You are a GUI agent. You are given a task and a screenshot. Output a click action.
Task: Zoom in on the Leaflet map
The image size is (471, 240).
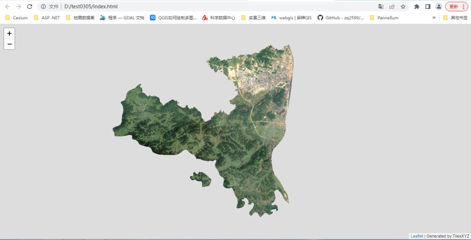pos(9,33)
